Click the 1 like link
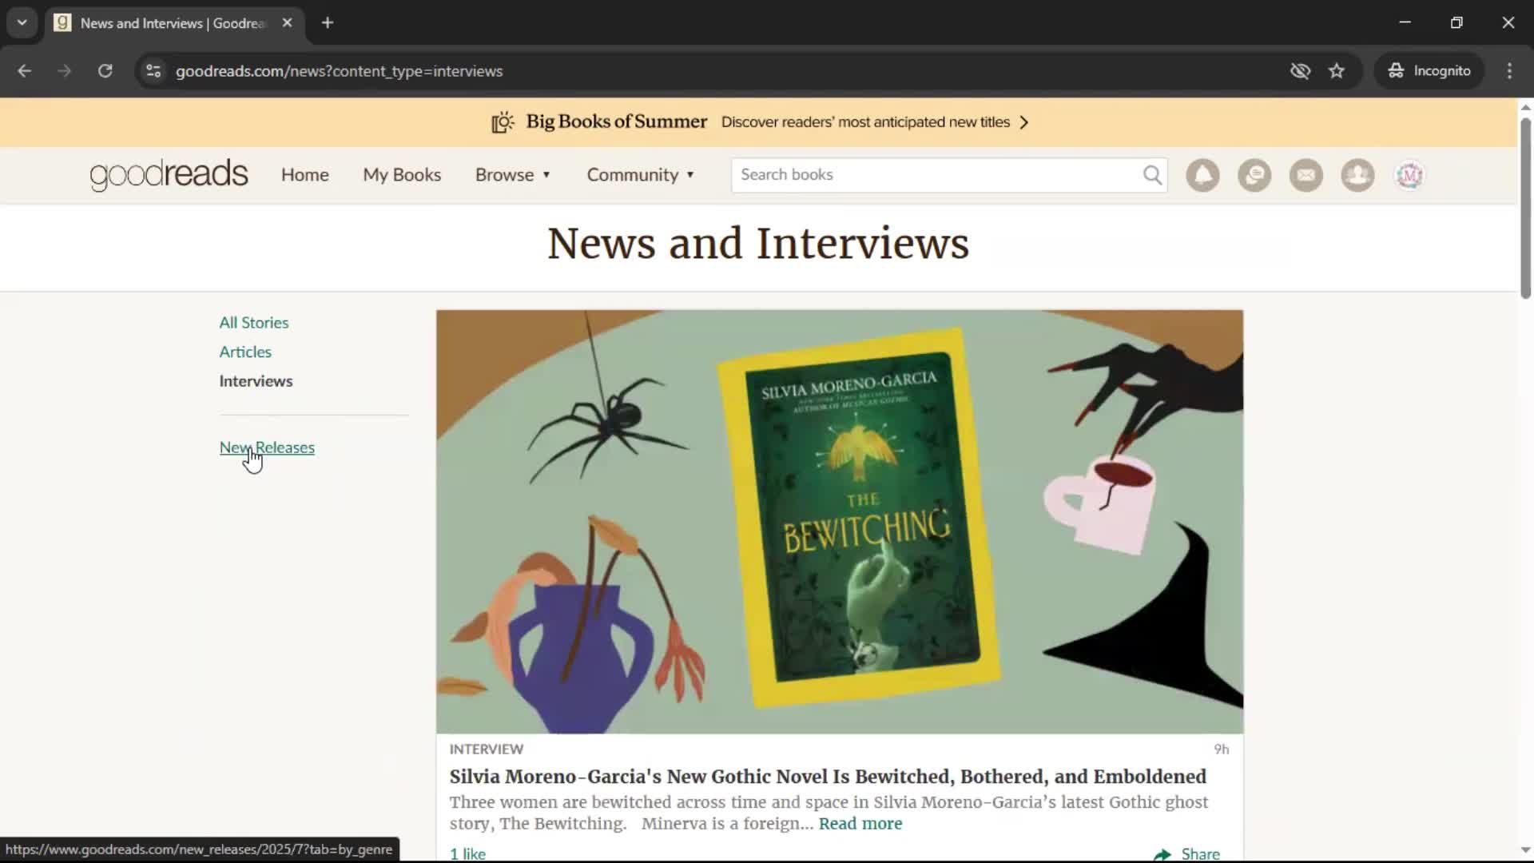Screen dimensions: 1534x863 tap(467, 854)
